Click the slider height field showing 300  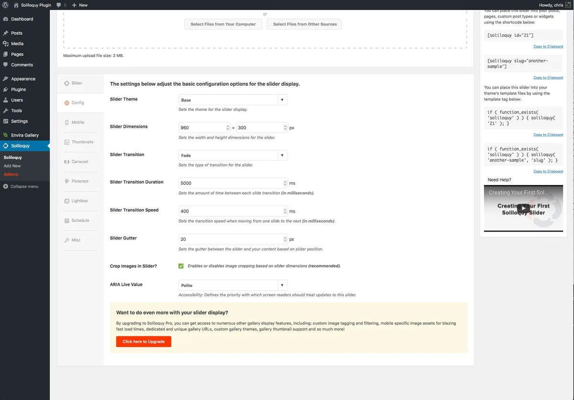(x=262, y=128)
